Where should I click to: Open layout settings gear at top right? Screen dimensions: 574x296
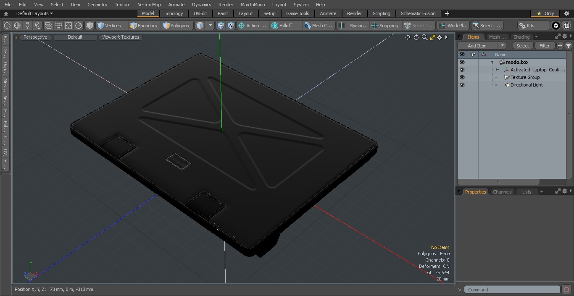[566, 13]
